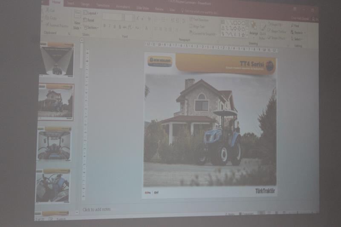Toggle bold formatting in the Font group

tap(104, 26)
